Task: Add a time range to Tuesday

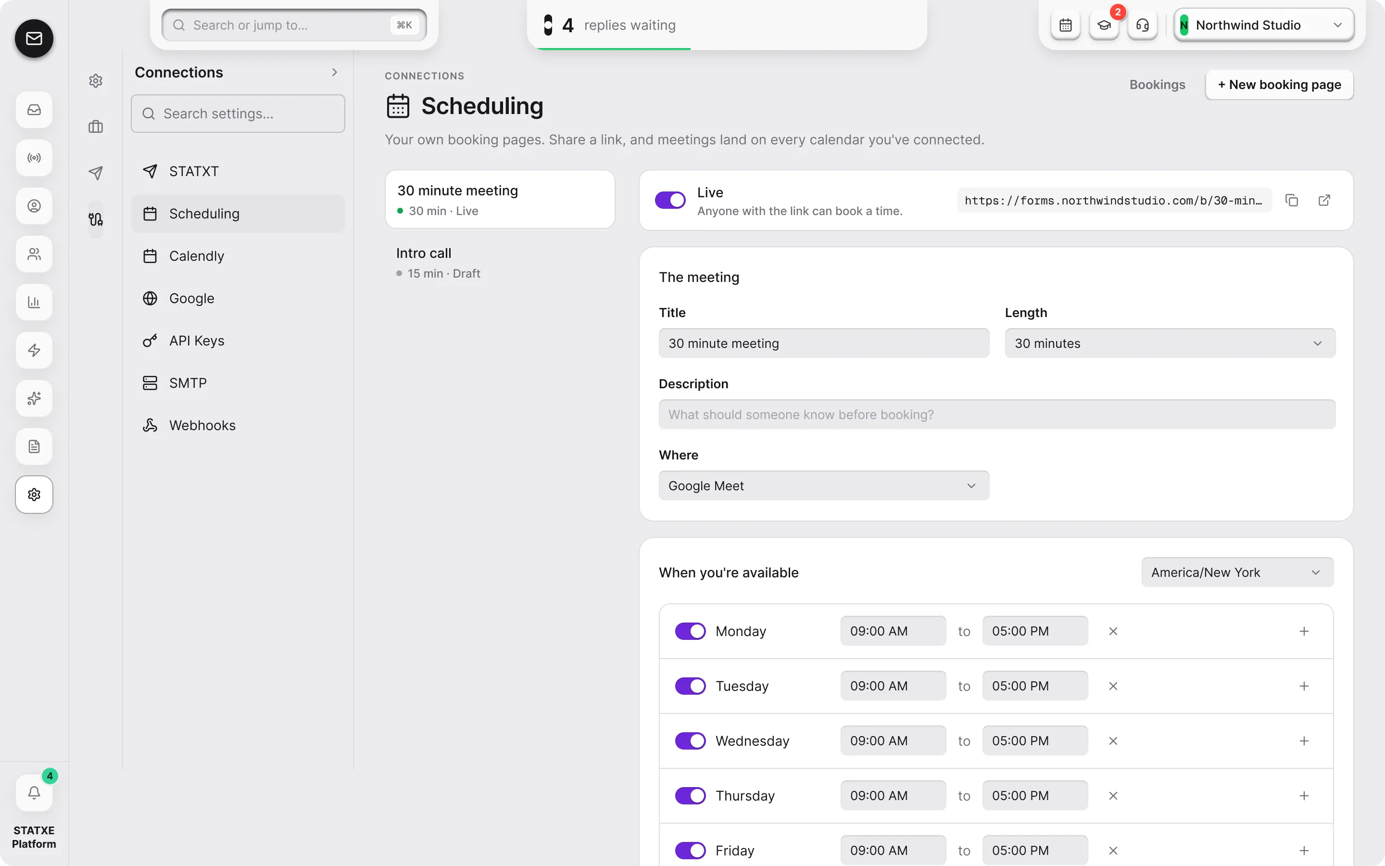Action: pyautogui.click(x=1304, y=686)
